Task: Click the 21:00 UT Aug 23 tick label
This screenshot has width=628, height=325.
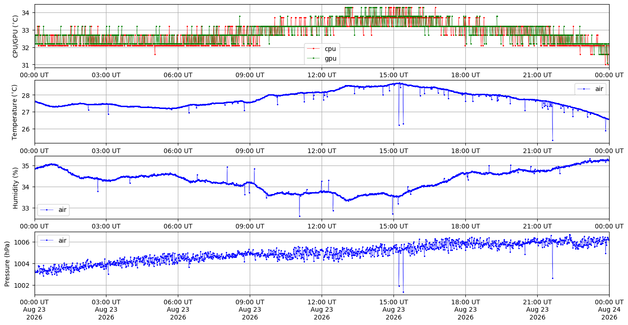Action: [537, 309]
